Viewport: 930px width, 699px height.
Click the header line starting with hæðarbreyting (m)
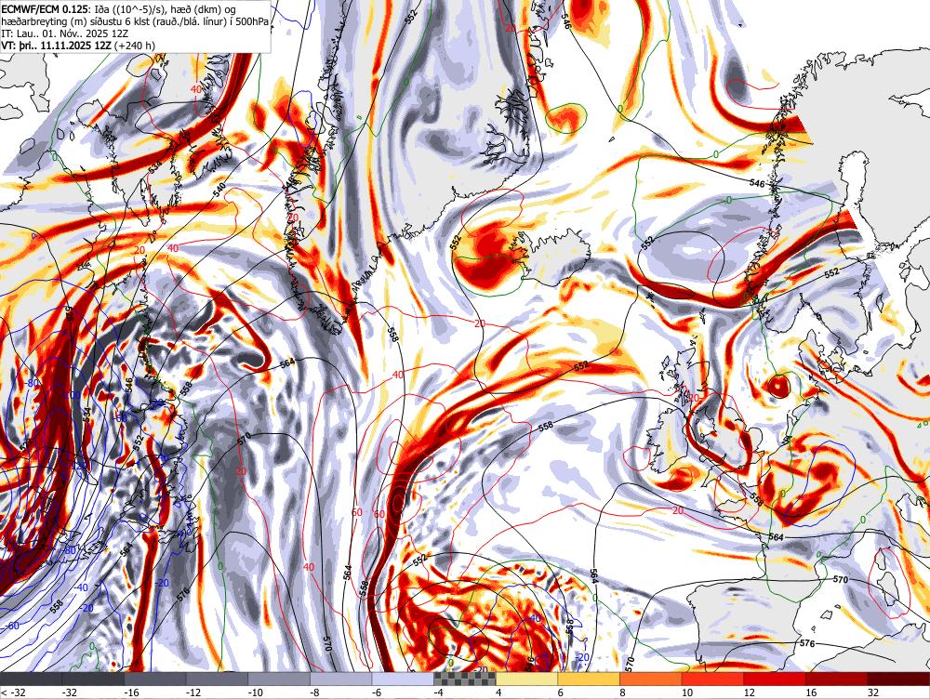[135, 21]
